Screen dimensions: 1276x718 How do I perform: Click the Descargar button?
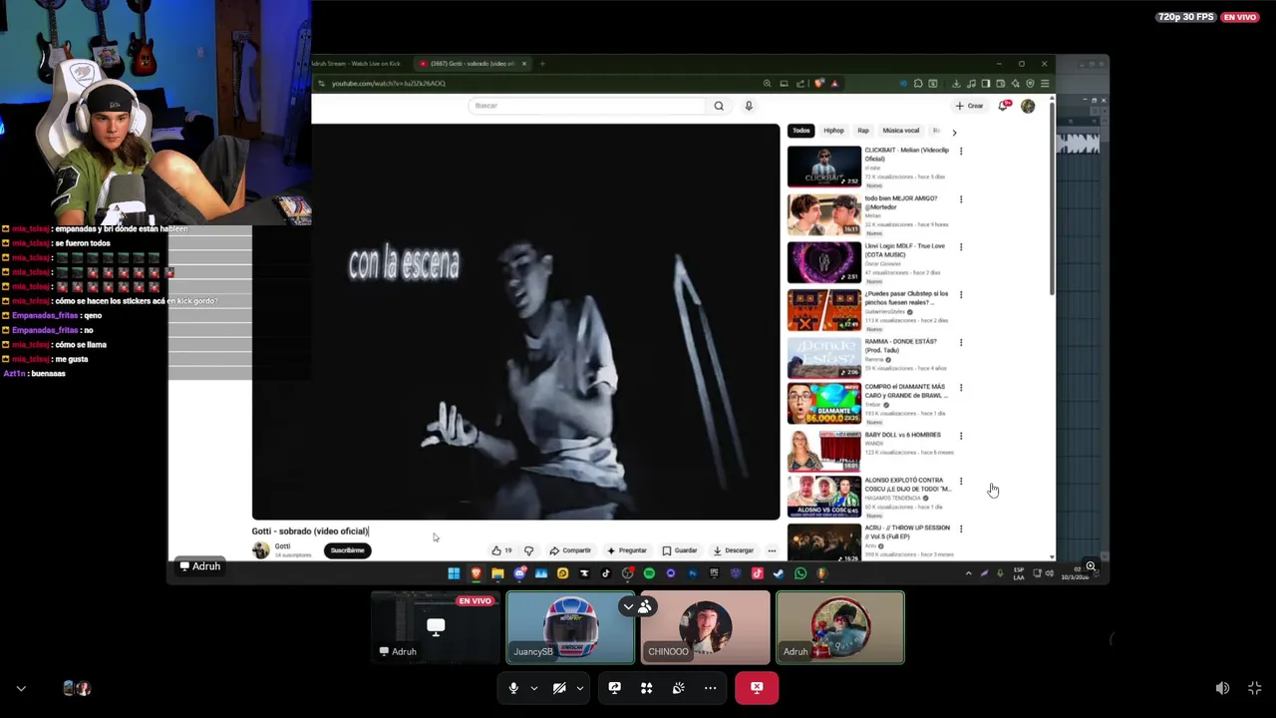click(733, 550)
